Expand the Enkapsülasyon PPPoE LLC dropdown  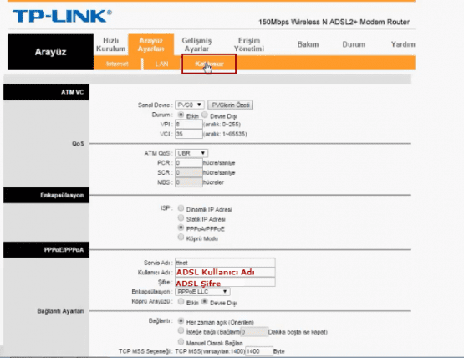(x=202, y=292)
